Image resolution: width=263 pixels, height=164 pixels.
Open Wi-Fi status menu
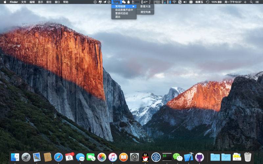tap(174, 2)
